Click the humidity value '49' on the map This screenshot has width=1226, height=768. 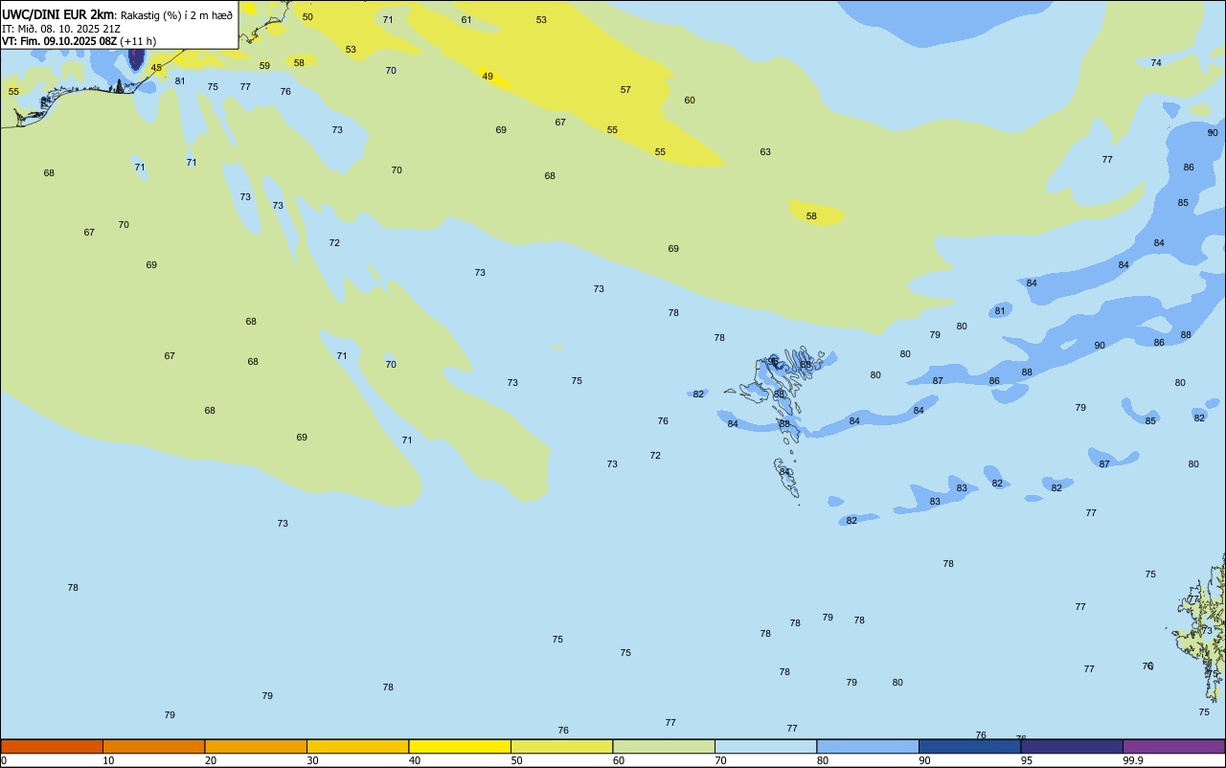[x=488, y=77]
